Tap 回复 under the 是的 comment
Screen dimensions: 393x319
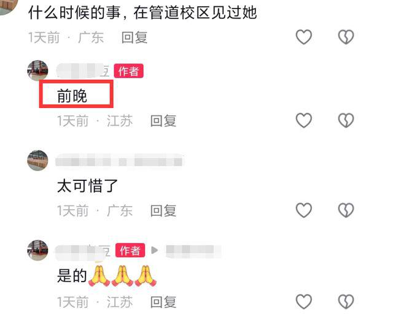click(x=163, y=302)
